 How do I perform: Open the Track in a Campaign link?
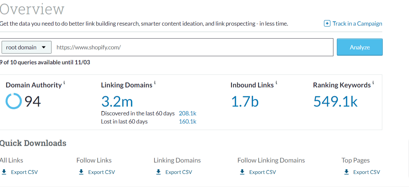coord(357,23)
